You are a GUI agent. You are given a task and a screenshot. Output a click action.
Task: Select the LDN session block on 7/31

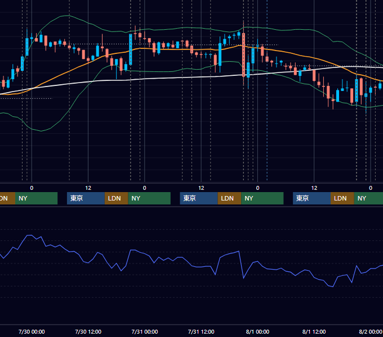(x=229, y=198)
